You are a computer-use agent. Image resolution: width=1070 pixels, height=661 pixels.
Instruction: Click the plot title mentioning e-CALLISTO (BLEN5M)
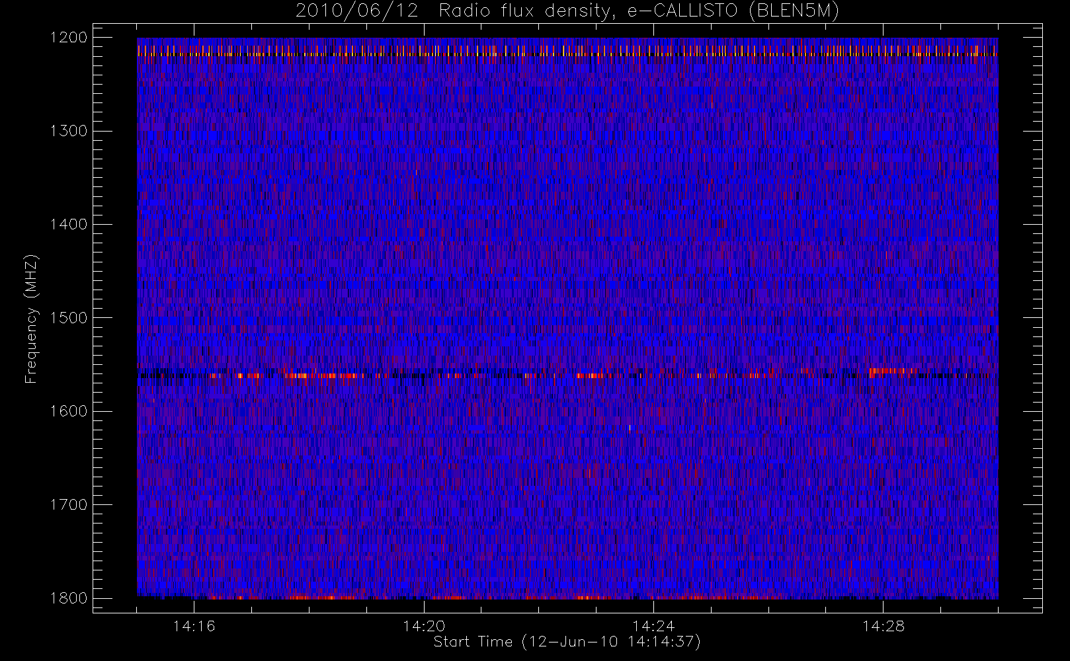click(567, 11)
